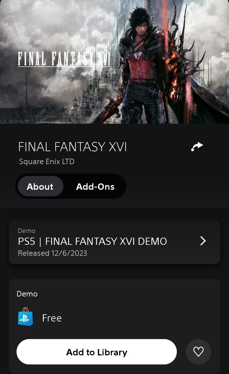
Task: Click the PlayStation Store bag icon
Action: pos(26,317)
